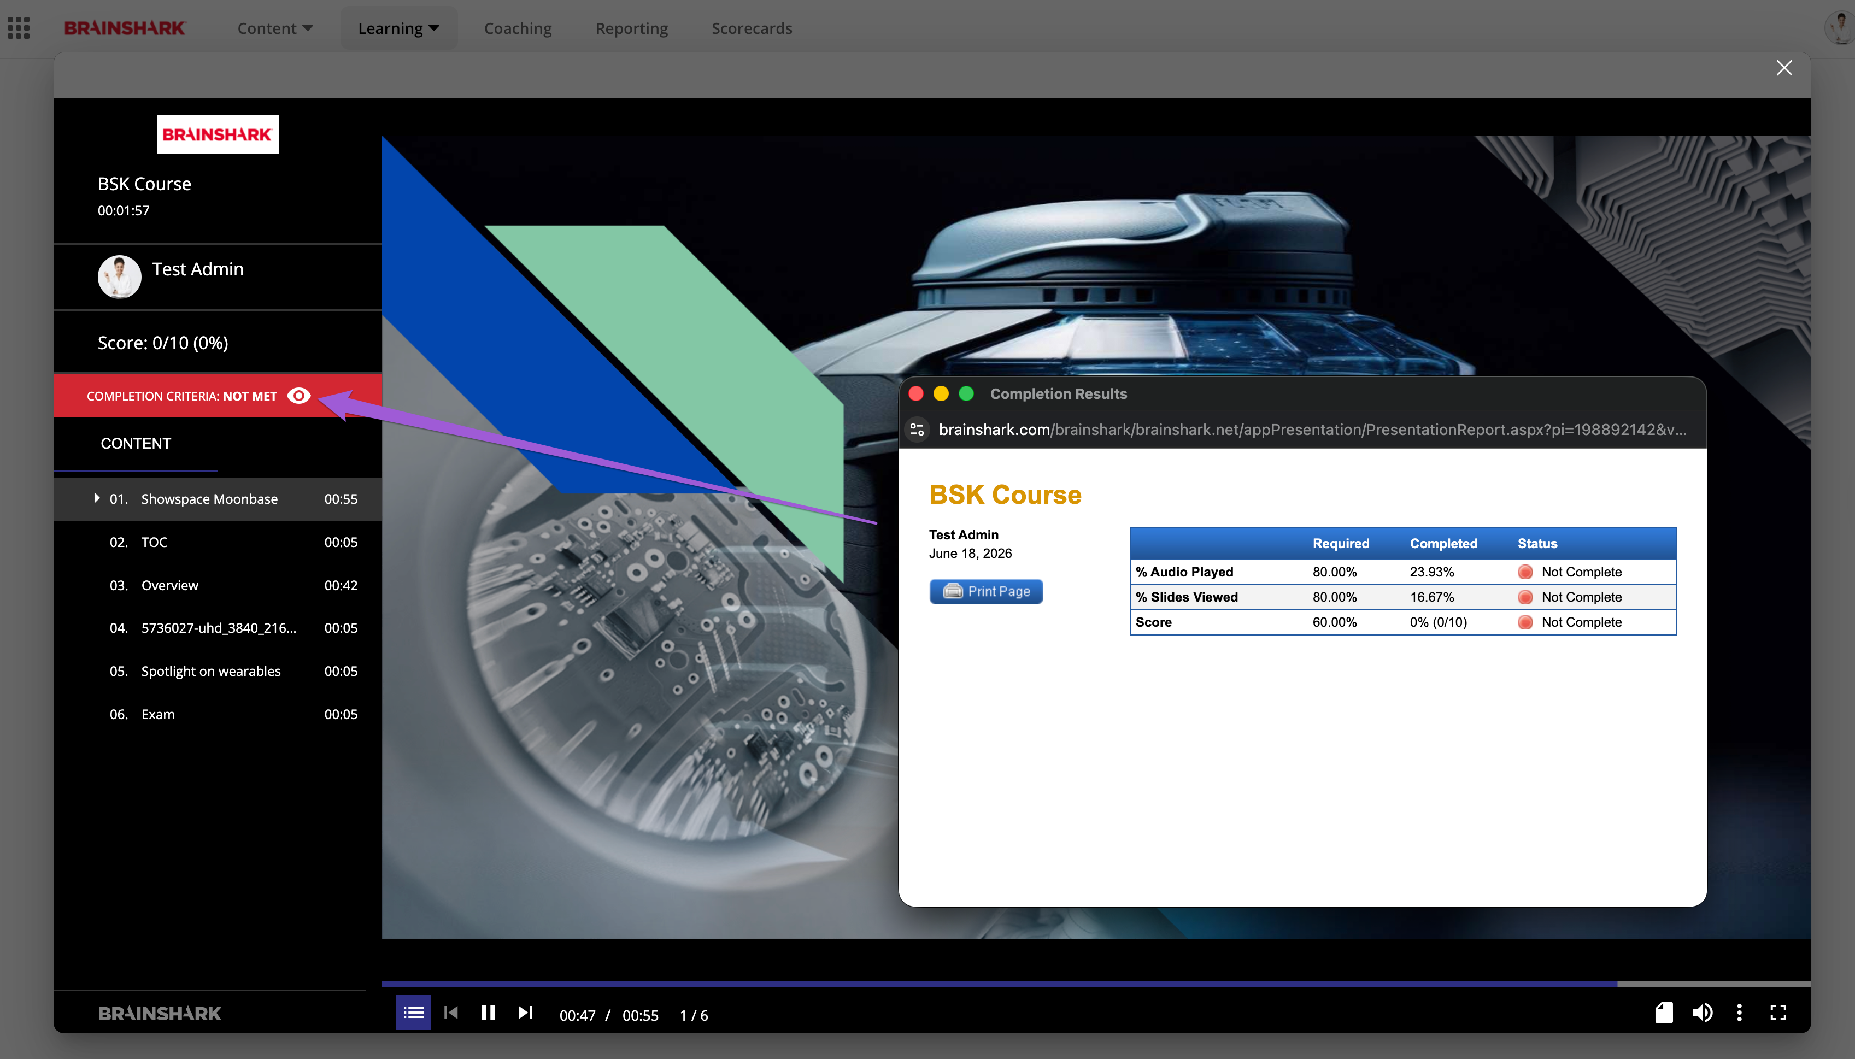Open the user profile avatar menu
1855x1059 pixels.
click(1840, 28)
